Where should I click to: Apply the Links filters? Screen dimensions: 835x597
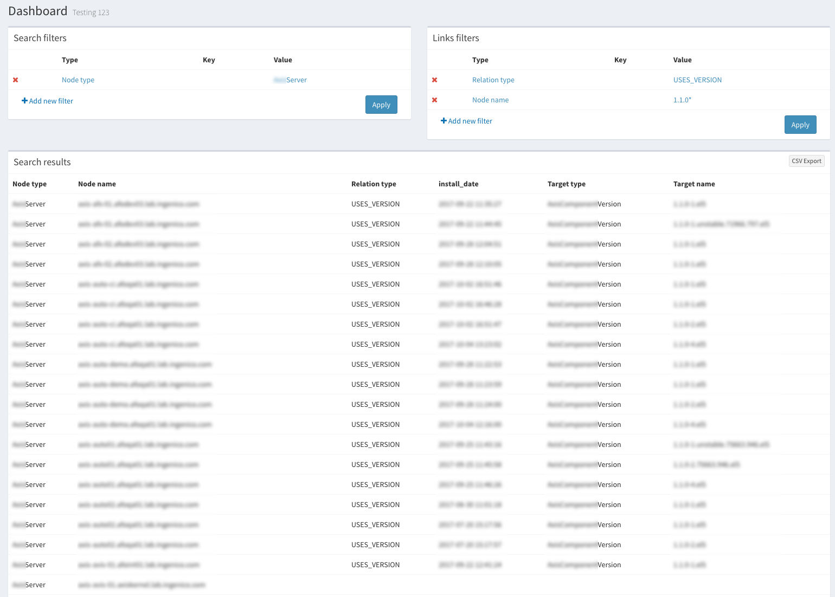[x=800, y=125]
